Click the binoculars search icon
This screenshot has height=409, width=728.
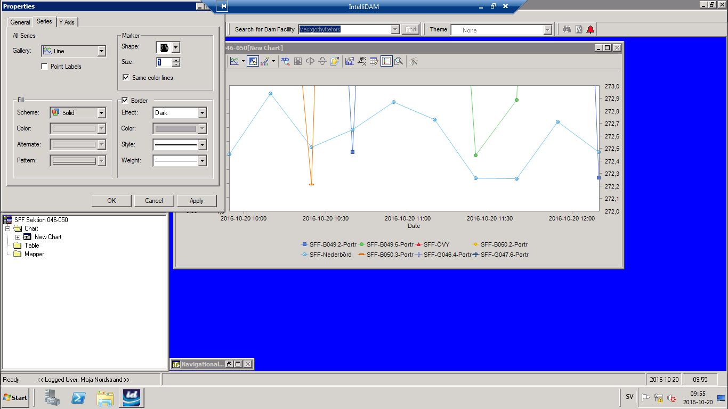[x=567, y=29]
